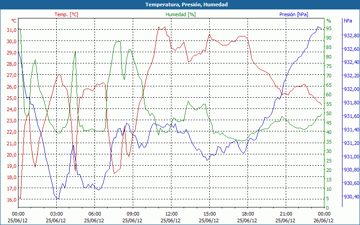Click the 932,80 pressure axis value
360x225 pixels.
tap(351, 36)
